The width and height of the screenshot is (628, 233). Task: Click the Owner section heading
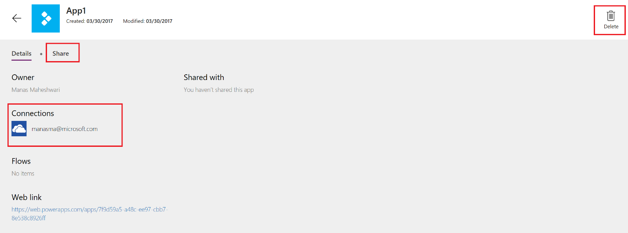point(23,77)
